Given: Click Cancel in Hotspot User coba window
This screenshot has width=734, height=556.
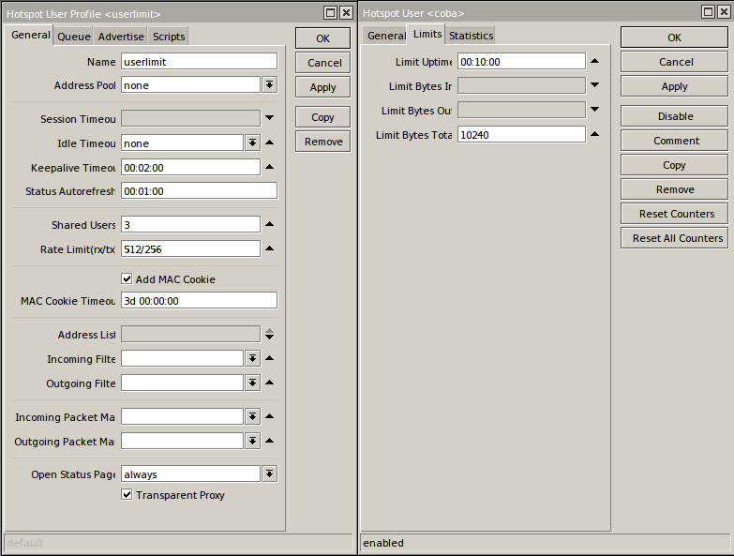Looking at the screenshot, I should 674,62.
